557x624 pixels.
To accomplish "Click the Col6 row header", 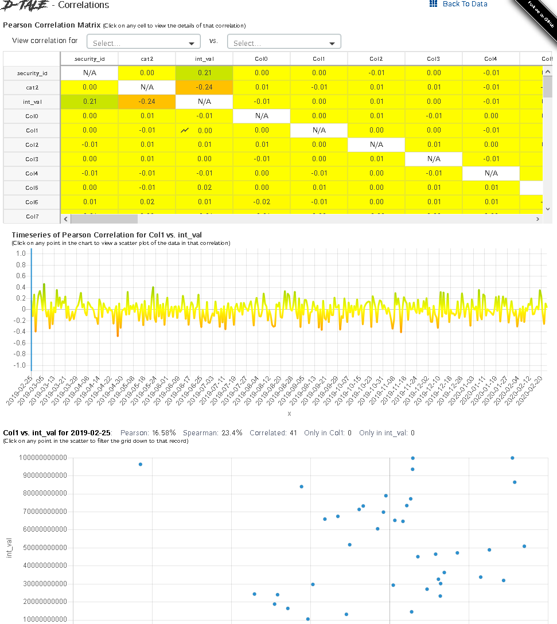I will coord(32,202).
